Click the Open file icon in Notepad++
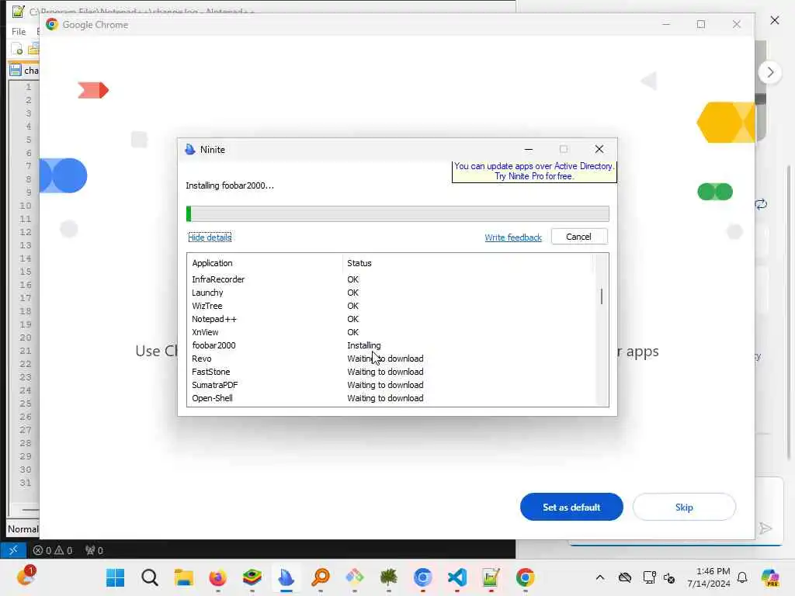795x596 pixels. click(33, 49)
